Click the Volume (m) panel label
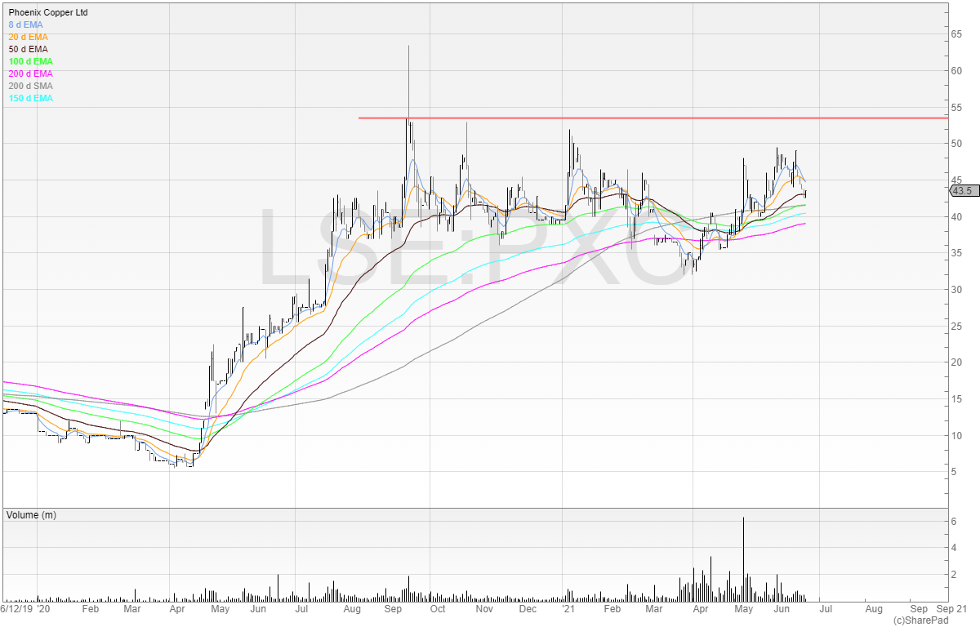Viewport: 980px width, 627px height. [x=31, y=515]
